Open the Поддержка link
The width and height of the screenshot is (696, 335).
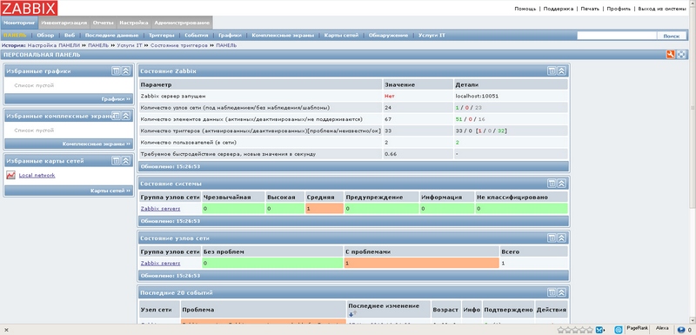559,9
